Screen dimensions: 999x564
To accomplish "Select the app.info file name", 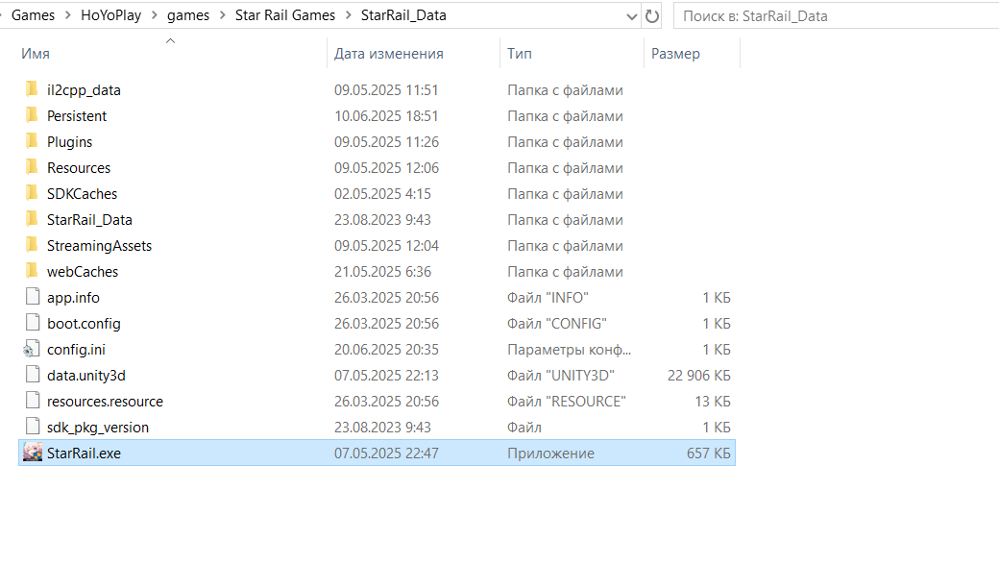I will [x=73, y=298].
